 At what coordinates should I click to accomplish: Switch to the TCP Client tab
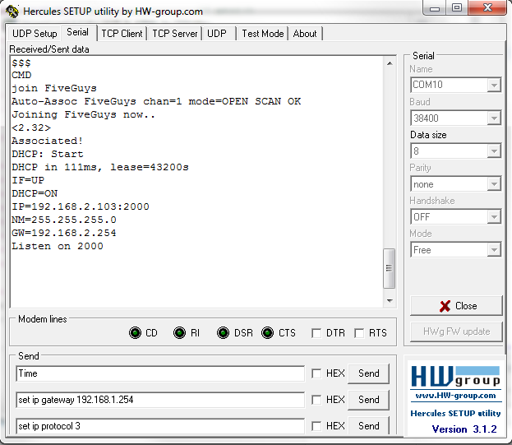(x=122, y=34)
